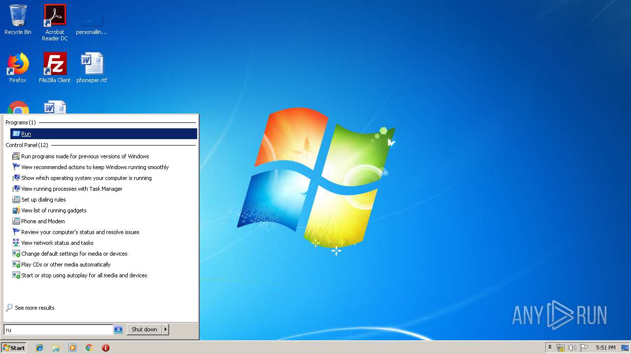Open Windows Media Player from taskbar
This screenshot has height=354, width=631.
coord(72,348)
